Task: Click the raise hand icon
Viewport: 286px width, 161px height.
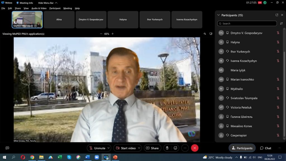Action: [x=167, y=148]
